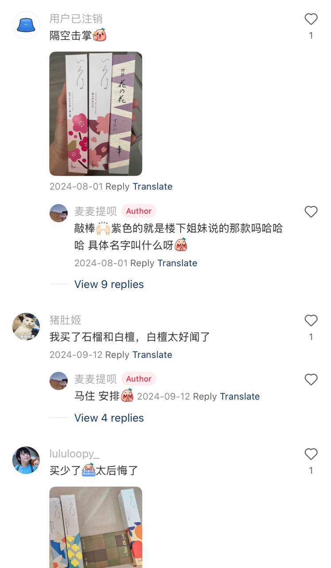Open the blue hat avatar of 用户已注销

26,25
